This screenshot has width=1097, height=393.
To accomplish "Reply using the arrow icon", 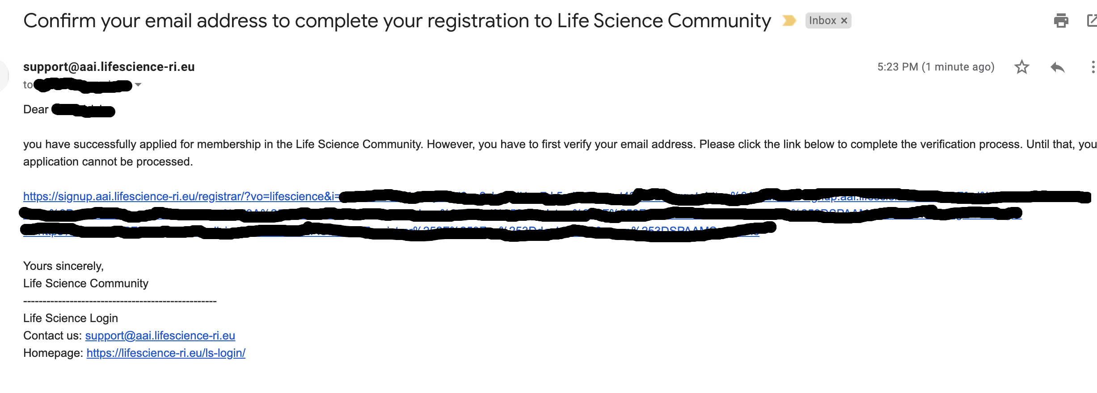I will click(1057, 67).
